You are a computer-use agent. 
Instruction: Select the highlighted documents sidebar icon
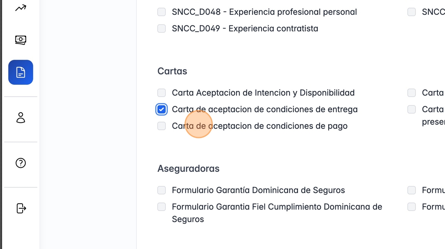[21, 72]
